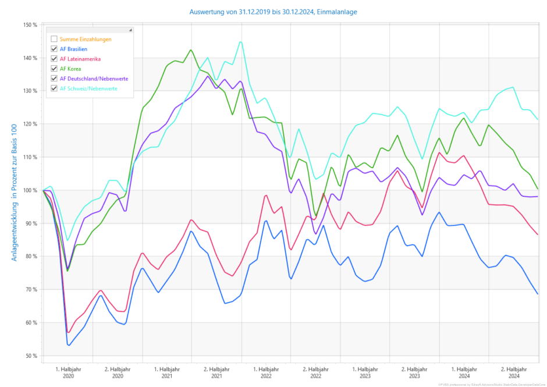Screen dimensions: 547x387
Task: Disable the AF Deutschland/Nebenwerte checkbox
Action: tap(54, 79)
